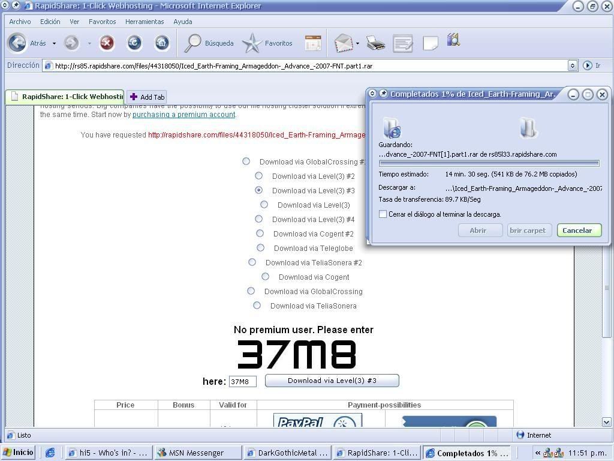This screenshot has height=461, width=614.
Task: Follow purchasing a premium account link
Action: [183, 115]
